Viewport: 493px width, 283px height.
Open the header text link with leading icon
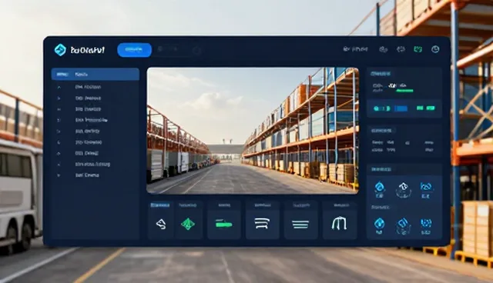[356, 49]
